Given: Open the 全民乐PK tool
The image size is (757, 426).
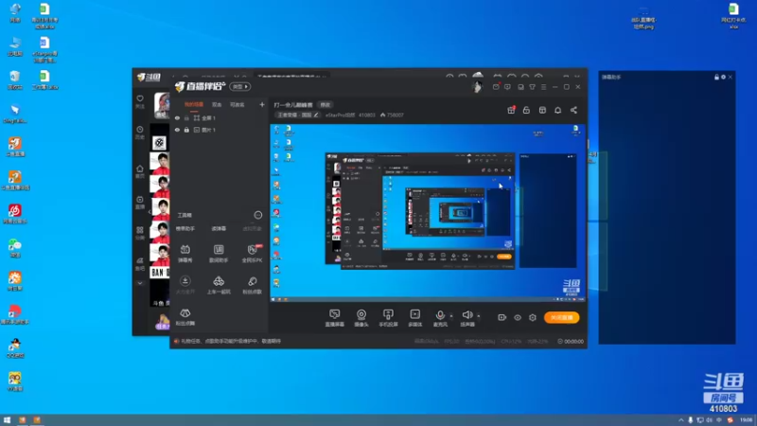Looking at the screenshot, I should pos(252,253).
